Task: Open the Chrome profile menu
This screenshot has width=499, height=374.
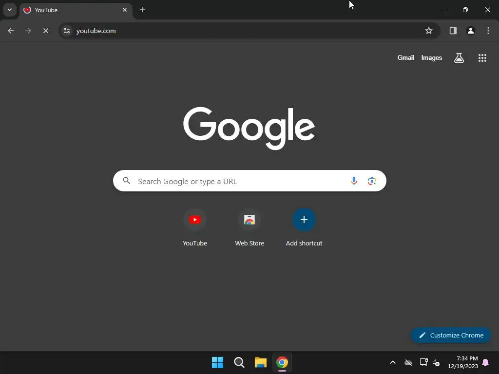Action: tap(471, 31)
